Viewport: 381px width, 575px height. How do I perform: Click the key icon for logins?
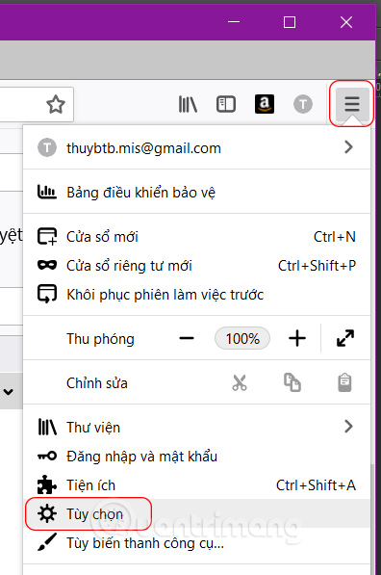coord(47,456)
